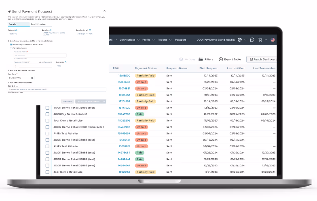Check the row with PO 14984747
This screenshot has height=201, width=317.
47,166
